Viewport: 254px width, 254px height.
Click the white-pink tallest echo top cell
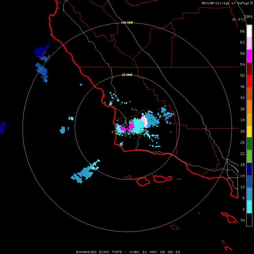(x=144, y=121)
